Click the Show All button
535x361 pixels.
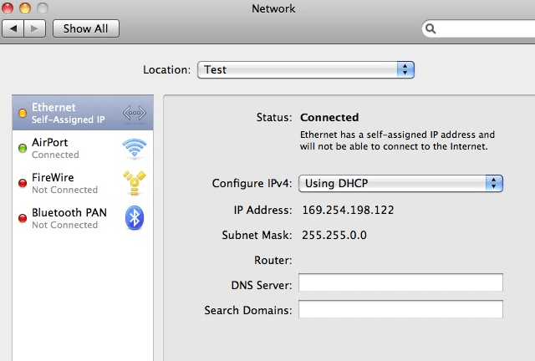click(x=85, y=28)
